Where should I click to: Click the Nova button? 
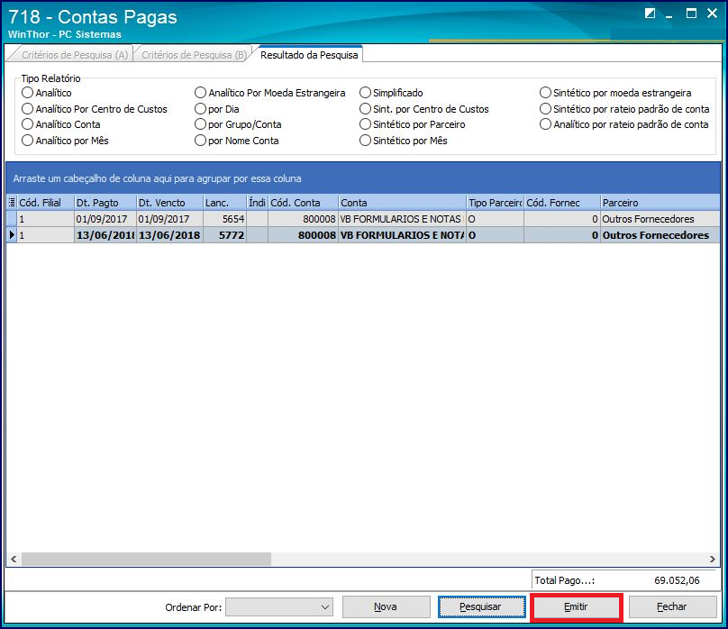386,607
